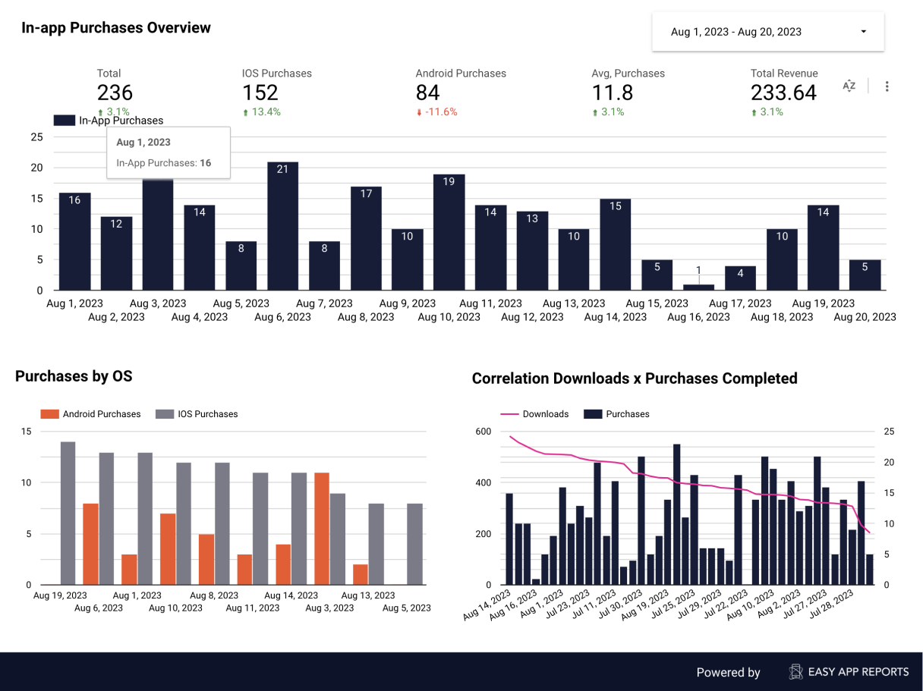
Task: Click the Correlation Downloads x Purchases Completed heading
Action: click(635, 378)
